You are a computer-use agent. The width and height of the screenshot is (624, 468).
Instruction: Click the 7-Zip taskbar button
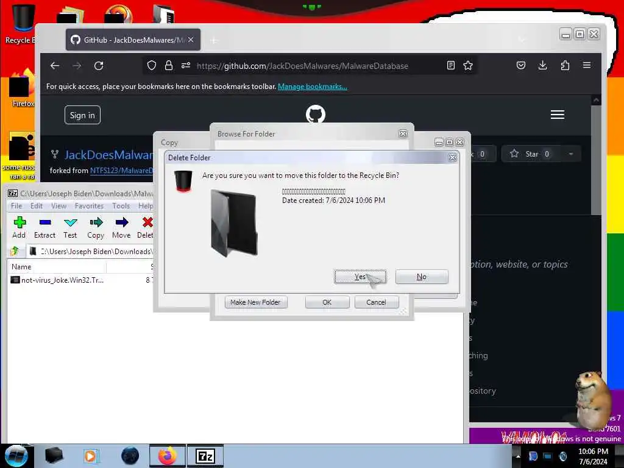tap(205, 456)
